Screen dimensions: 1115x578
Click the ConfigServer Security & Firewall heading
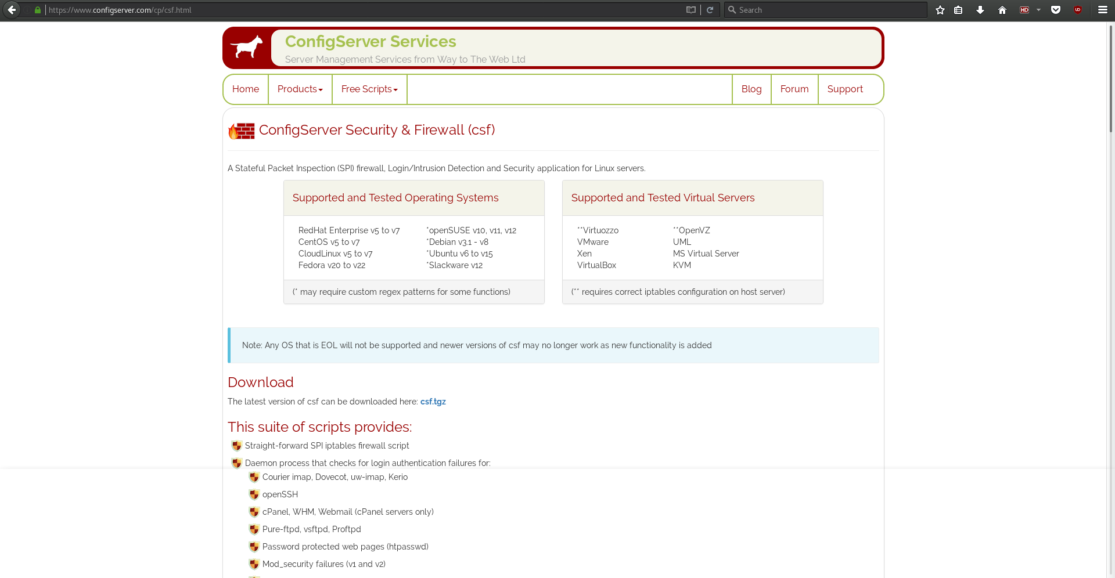pos(377,130)
